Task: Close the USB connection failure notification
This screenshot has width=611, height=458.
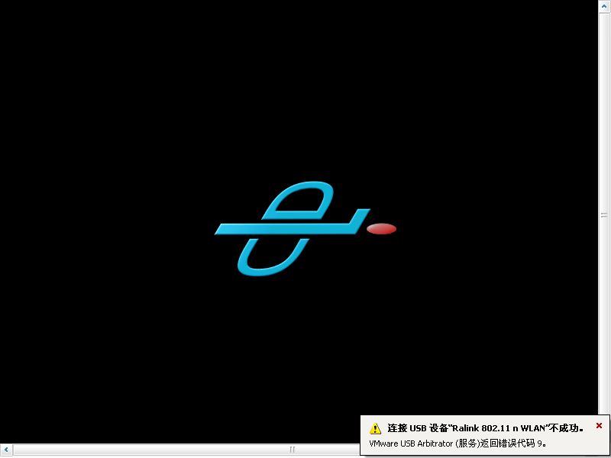Action: click(599, 426)
